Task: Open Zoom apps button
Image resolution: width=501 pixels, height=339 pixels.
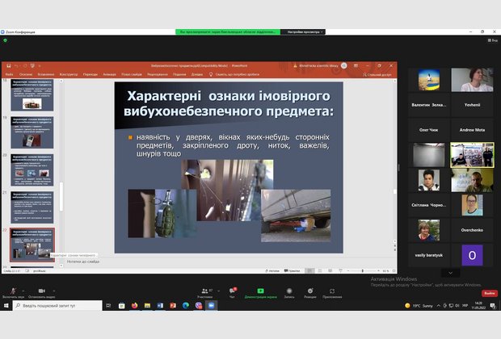Action: pyautogui.click(x=332, y=291)
